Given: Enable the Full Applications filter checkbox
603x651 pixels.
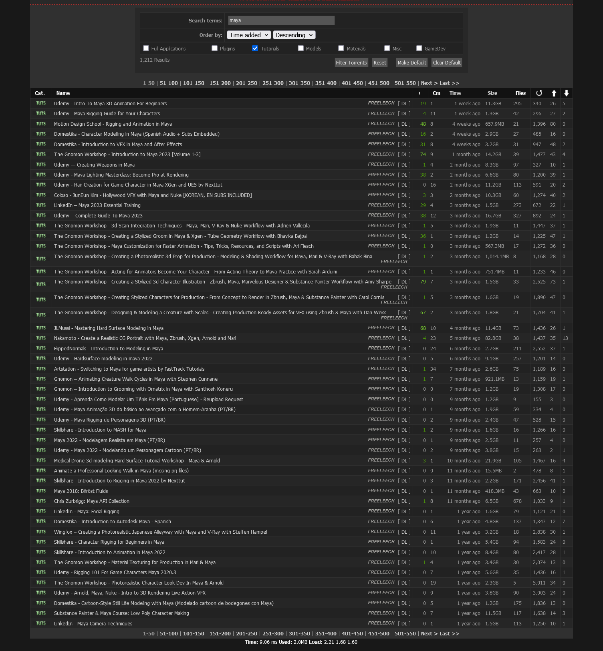Looking at the screenshot, I should 146,48.
